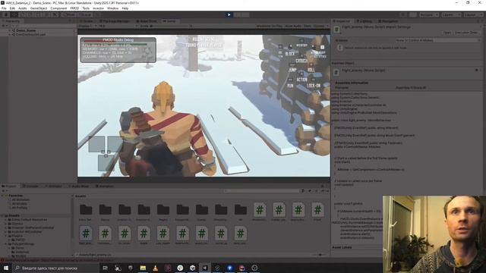Switch to the Animator tab
The image size is (486, 273).
pos(53,186)
